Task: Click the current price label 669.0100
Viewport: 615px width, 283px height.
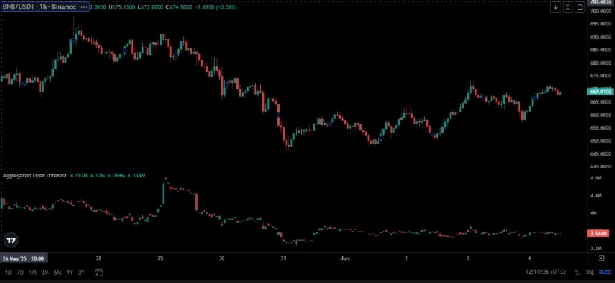Action: coord(600,92)
